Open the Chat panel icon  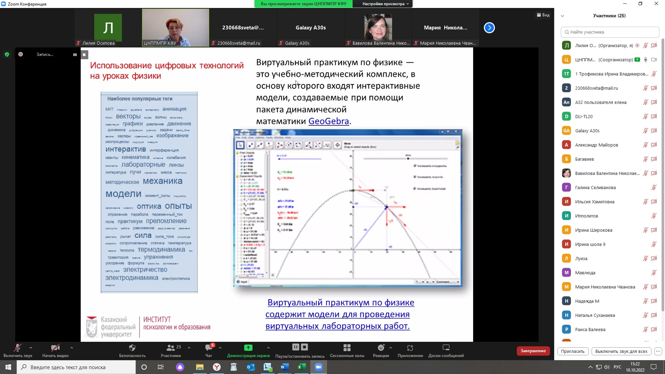209,348
